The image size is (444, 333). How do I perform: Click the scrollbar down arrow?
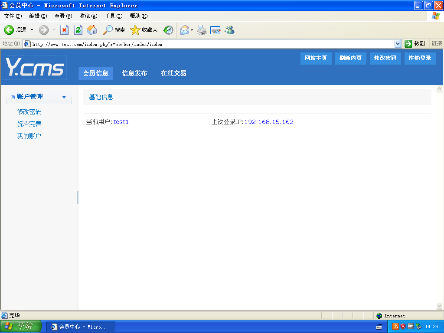tap(439, 306)
